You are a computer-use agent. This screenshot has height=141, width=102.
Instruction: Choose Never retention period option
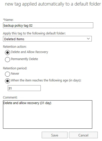(x=7, y=74)
